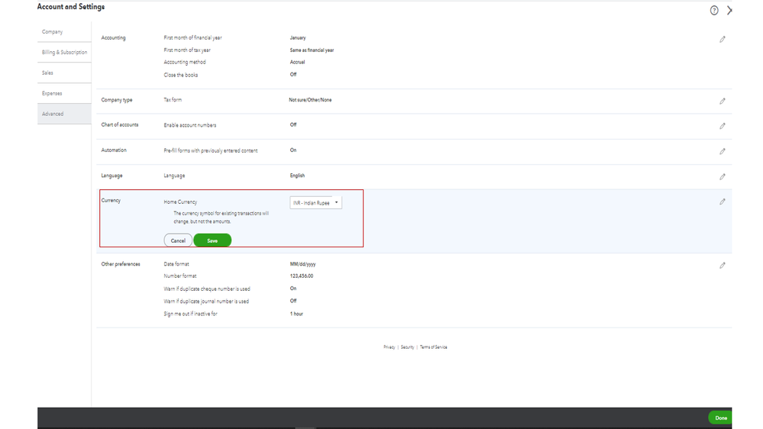Click the 'First month of financial year' label
This screenshot has height=429, width=763.
point(192,37)
